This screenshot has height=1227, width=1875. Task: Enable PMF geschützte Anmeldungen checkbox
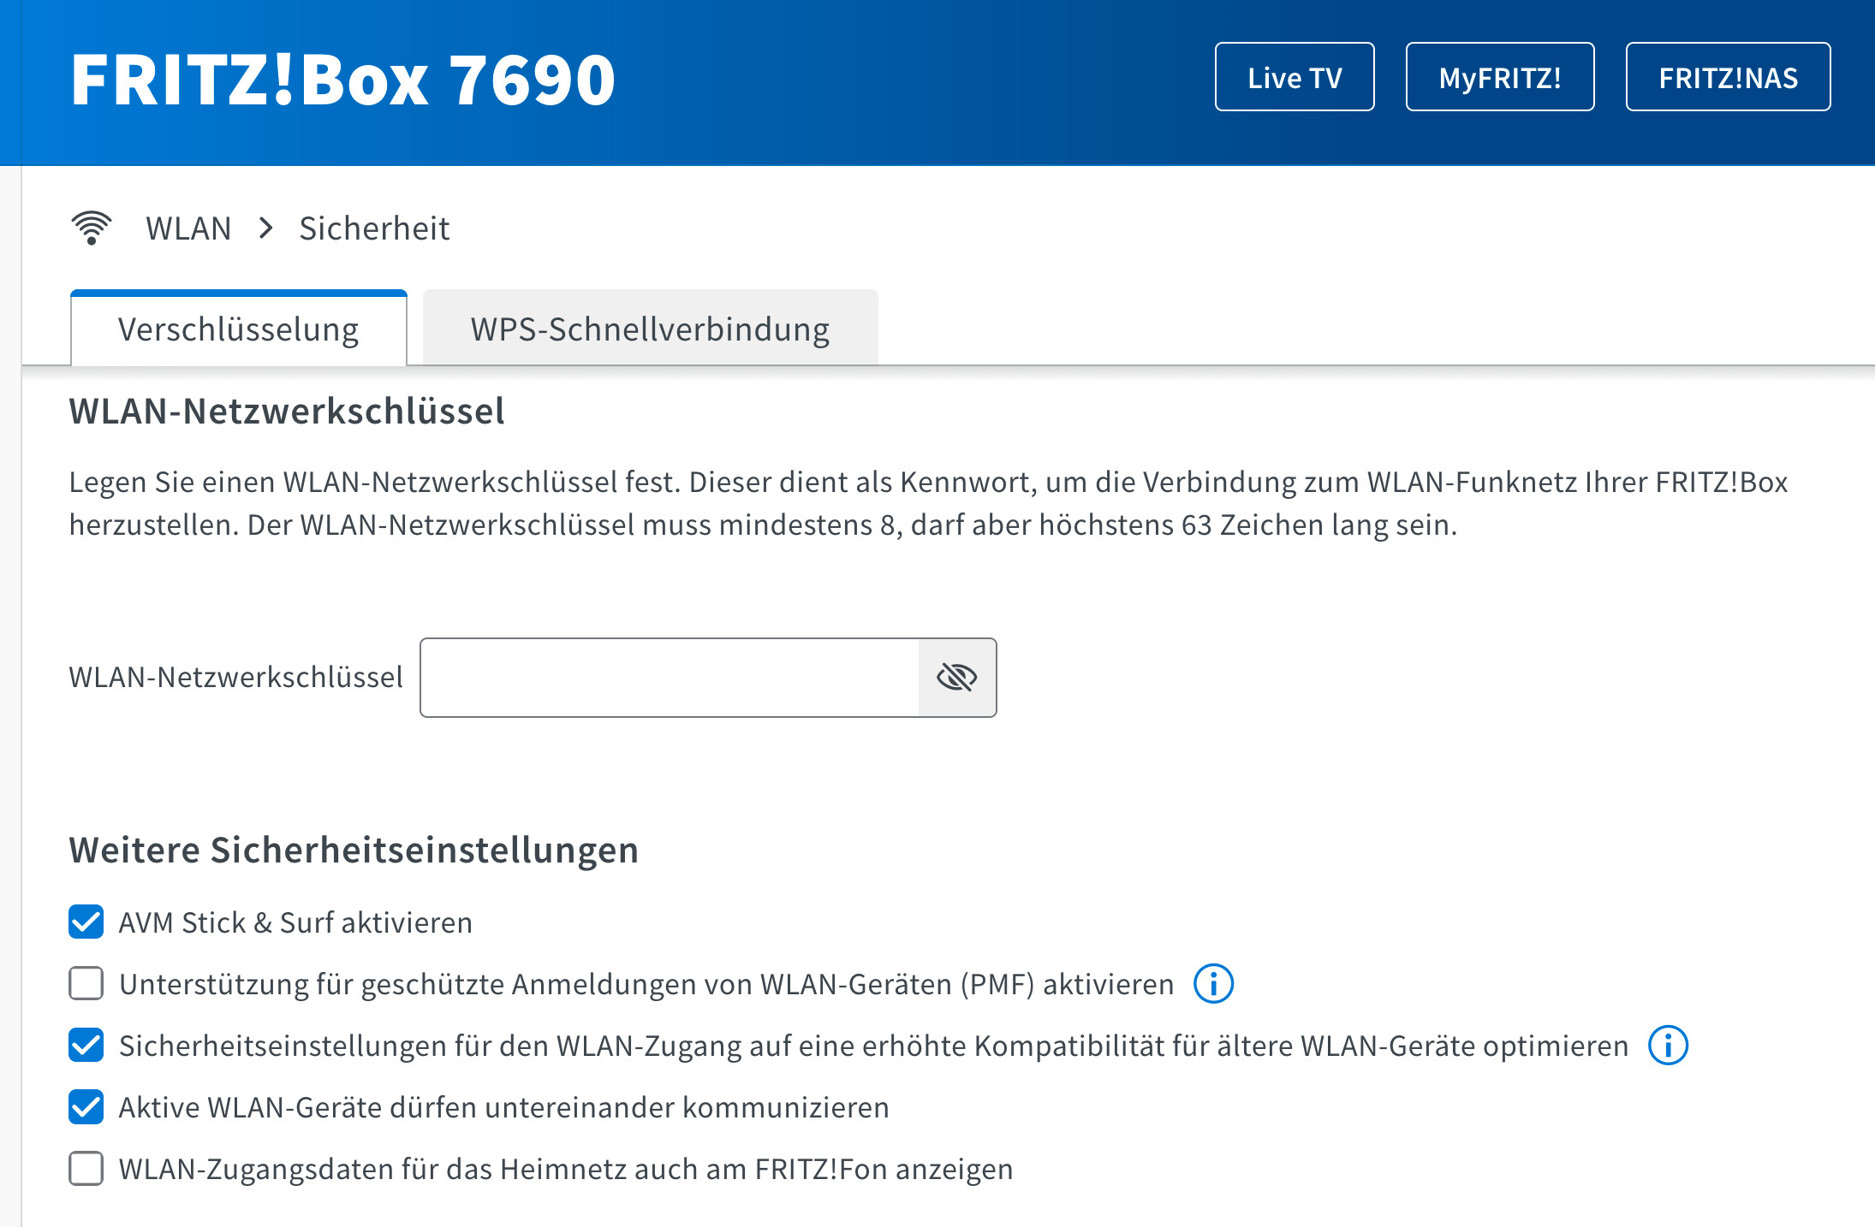click(86, 984)
